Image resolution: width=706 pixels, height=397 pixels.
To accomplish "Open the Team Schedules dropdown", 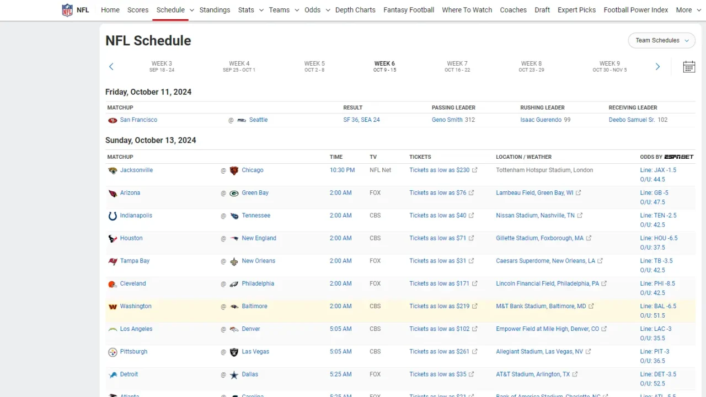I will [661, 40].
